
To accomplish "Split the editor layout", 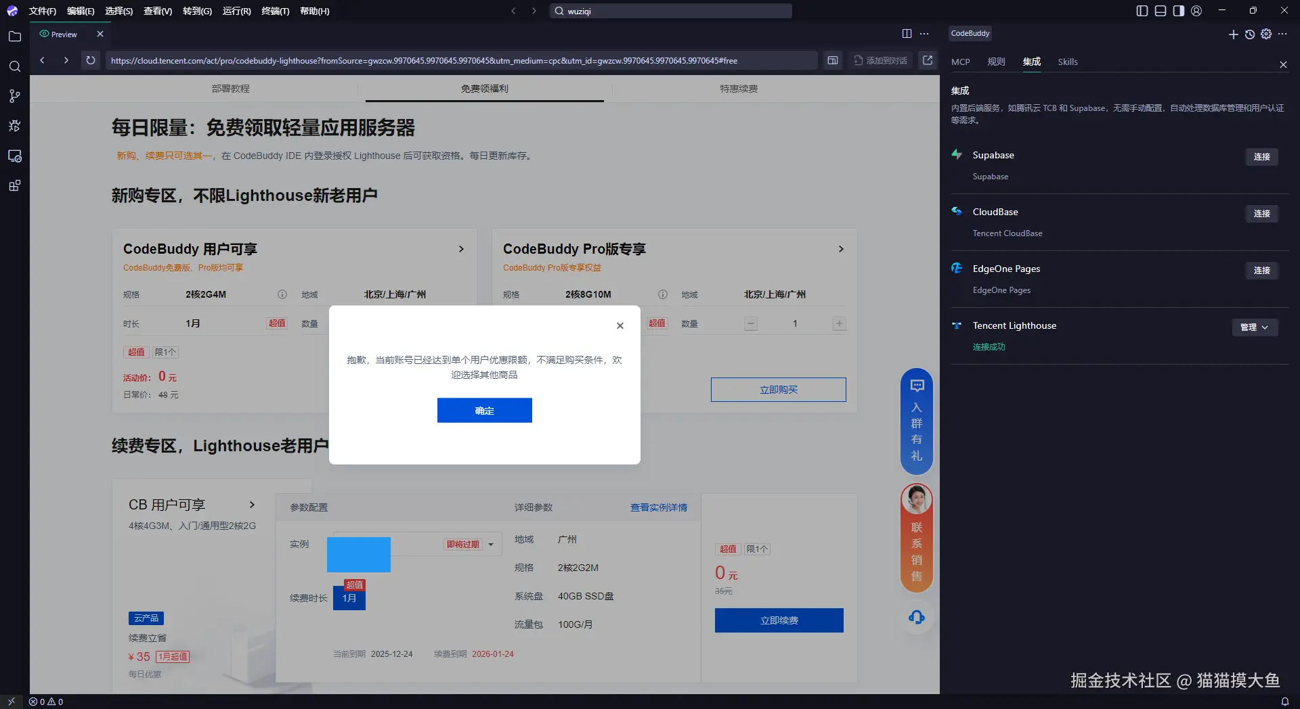I will click(907, 34).
